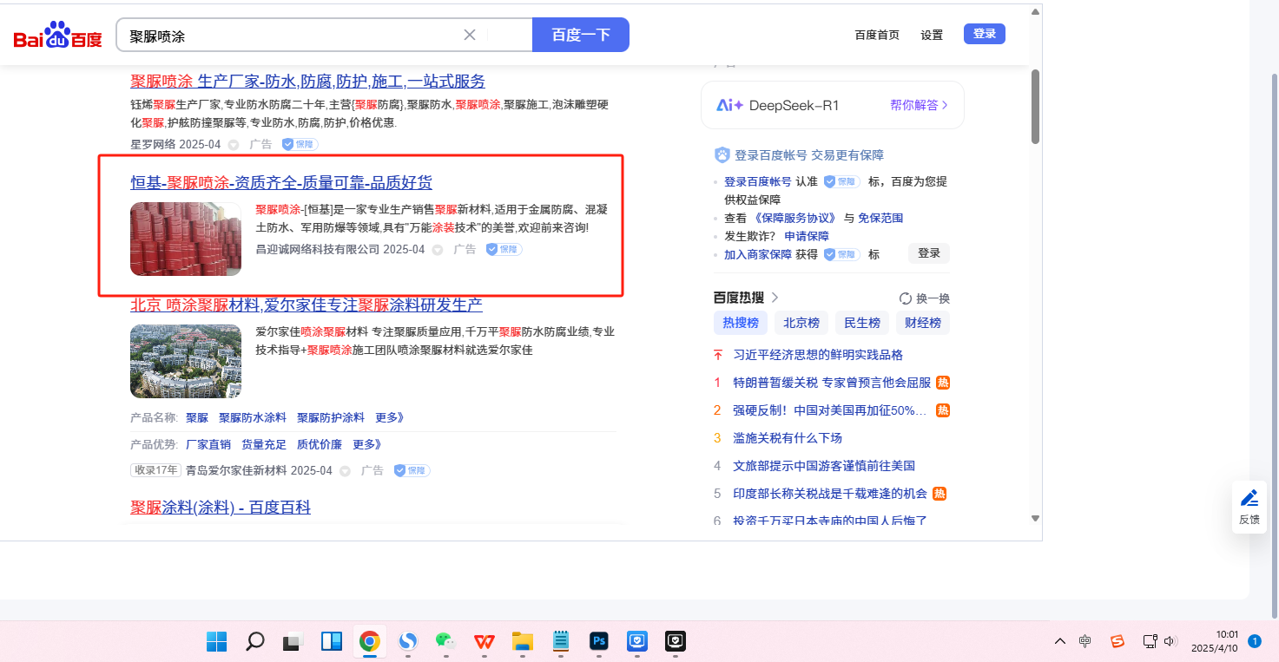Expand the hidden system tray icons chevron
The image size is (1279, 662).
[x=1060, y=641]
